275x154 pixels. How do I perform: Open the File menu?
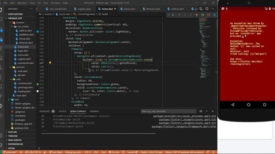point(5,3)
